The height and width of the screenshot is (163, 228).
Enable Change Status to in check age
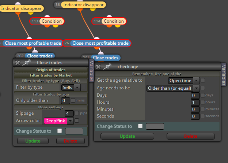(140, 126)
